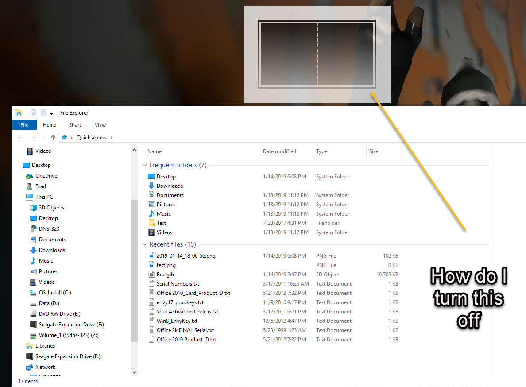The width and height of the screenshot is (526, 387).
Task: Select OneDrive in navigation pane
Action: coord(46,176)
